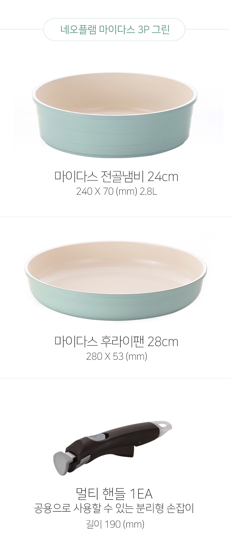Click the 멀티 핸들 1EA heading
This screenshot has height=545, width=231.
(x=114, y=494)
